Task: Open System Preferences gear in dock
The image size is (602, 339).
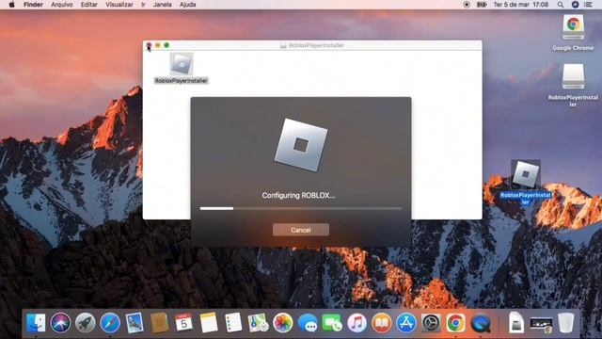Action: (x=431, y=322)
